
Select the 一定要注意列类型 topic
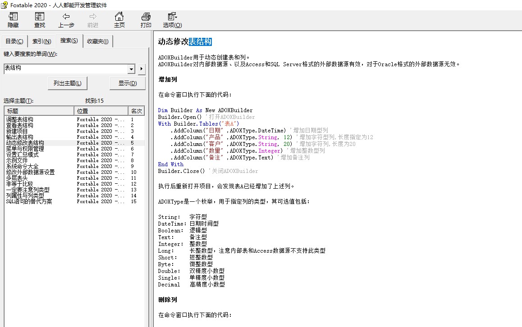[27, 190]
